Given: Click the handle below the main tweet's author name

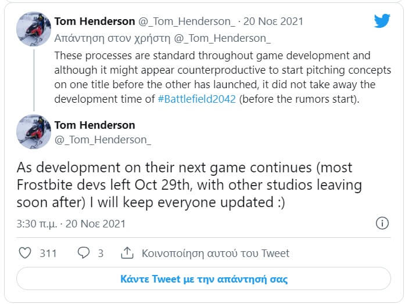Looking at the screenshot, I should click(x=103, y=139).
